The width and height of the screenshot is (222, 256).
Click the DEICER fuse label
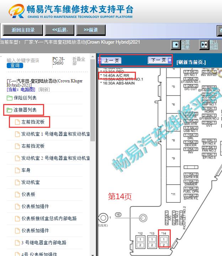coord(191,145)
